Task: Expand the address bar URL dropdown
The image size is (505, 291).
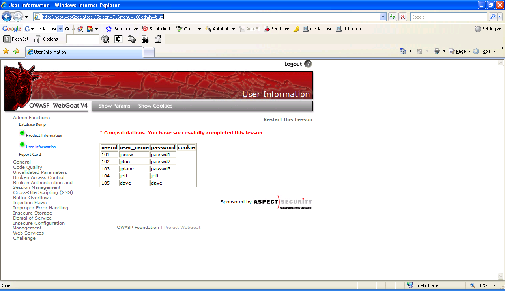Action: point(383,17)
